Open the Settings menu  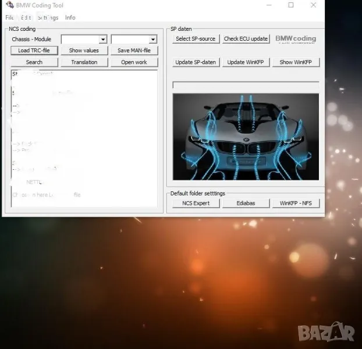(48, 17)
